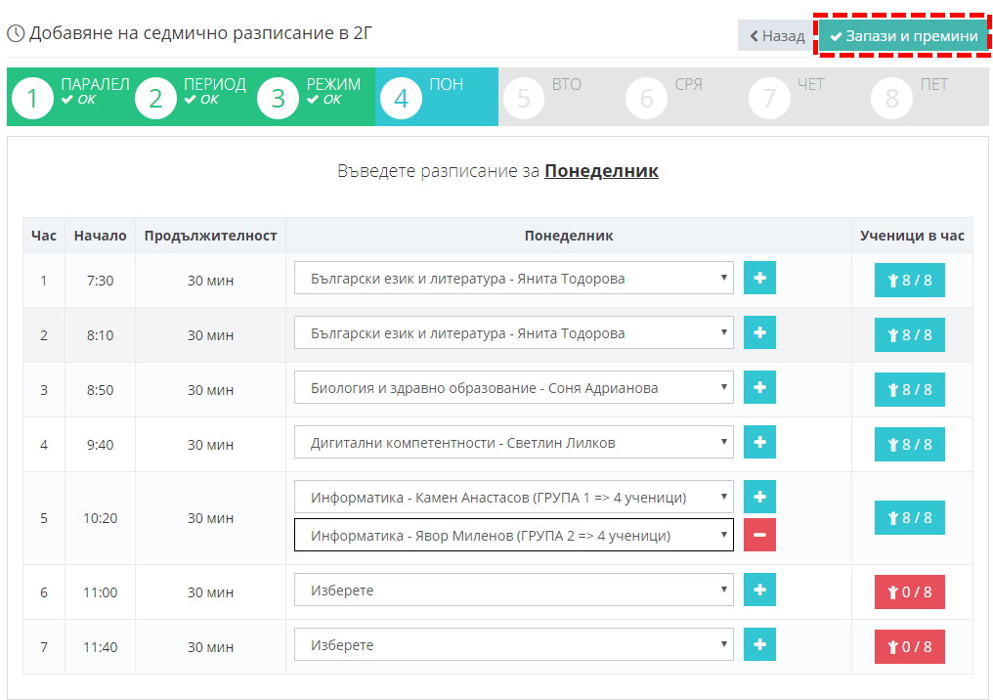Add another subject to hour 3

tap(759, 388)
